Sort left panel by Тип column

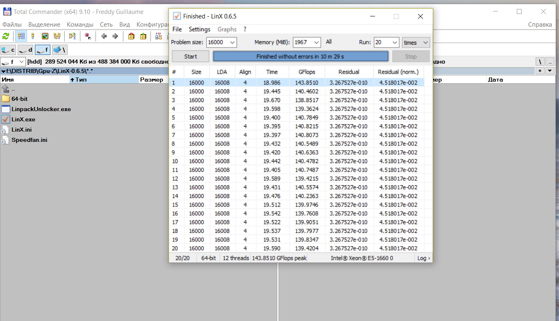coord(105,80)
